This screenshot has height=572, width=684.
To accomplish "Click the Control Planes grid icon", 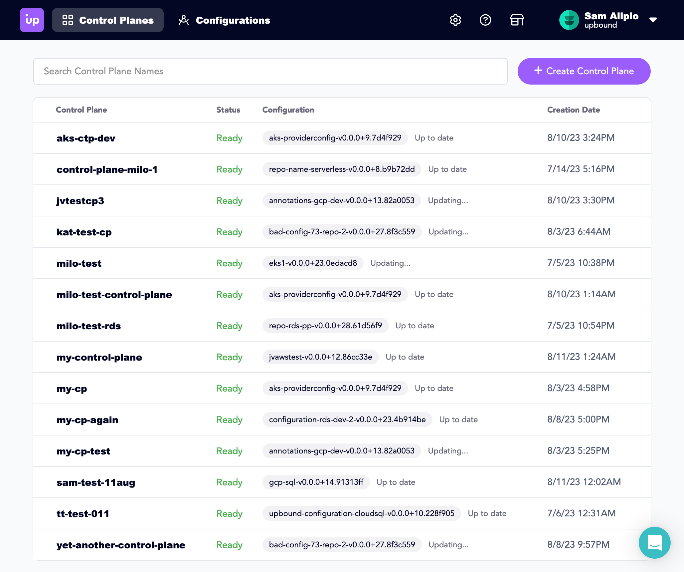I will tap(68, 20).
